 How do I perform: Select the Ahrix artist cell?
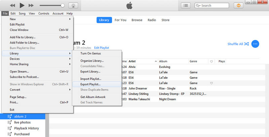(x=132, y=67)
